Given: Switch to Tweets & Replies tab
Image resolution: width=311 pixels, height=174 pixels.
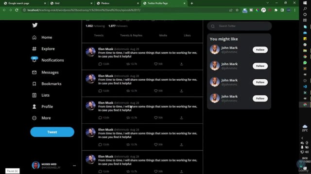Looking at the screenshot, I should click(131, 35).
